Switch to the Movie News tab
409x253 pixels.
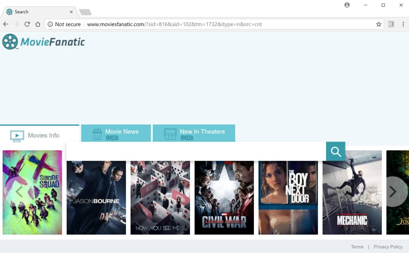point(121,132)
